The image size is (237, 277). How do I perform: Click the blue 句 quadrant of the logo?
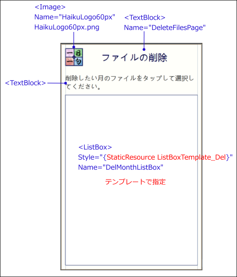tap(79, 61)
